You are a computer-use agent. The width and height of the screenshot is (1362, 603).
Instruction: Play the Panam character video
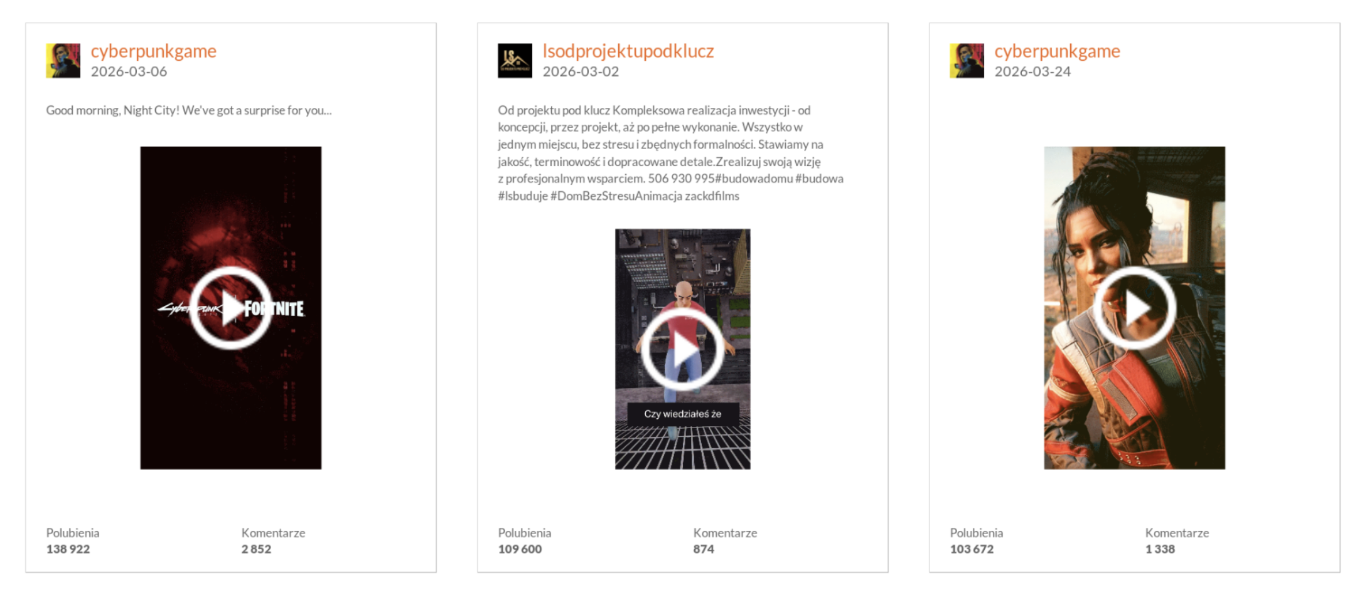1134,308
